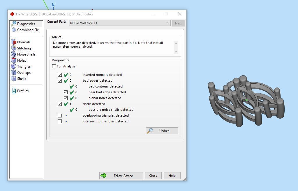Click green checkmark beside bad edges detected
Screen dimensions: 298x191
point(66,81)
